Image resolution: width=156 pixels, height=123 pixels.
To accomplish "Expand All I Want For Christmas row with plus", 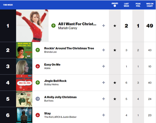I will (104, 26).
